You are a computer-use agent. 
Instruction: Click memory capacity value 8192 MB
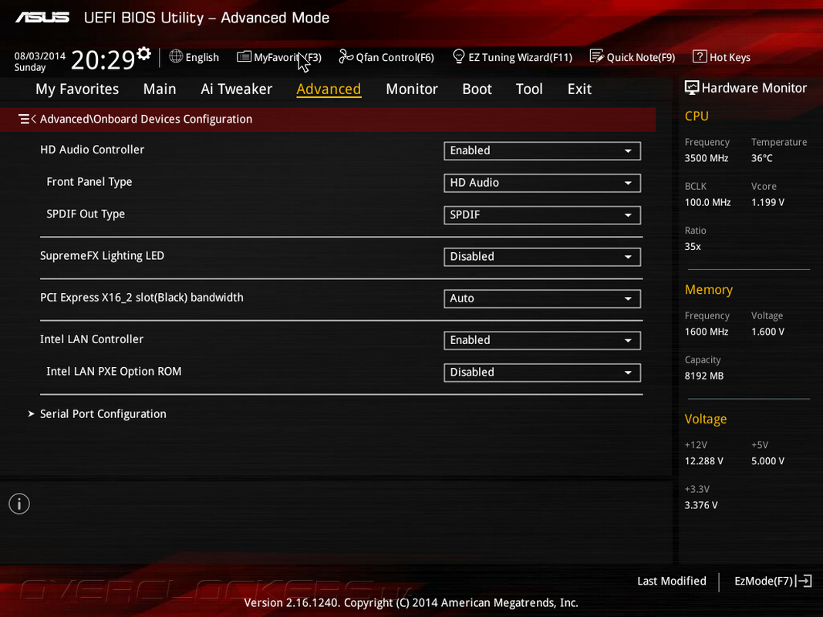[x=704, y=376]
